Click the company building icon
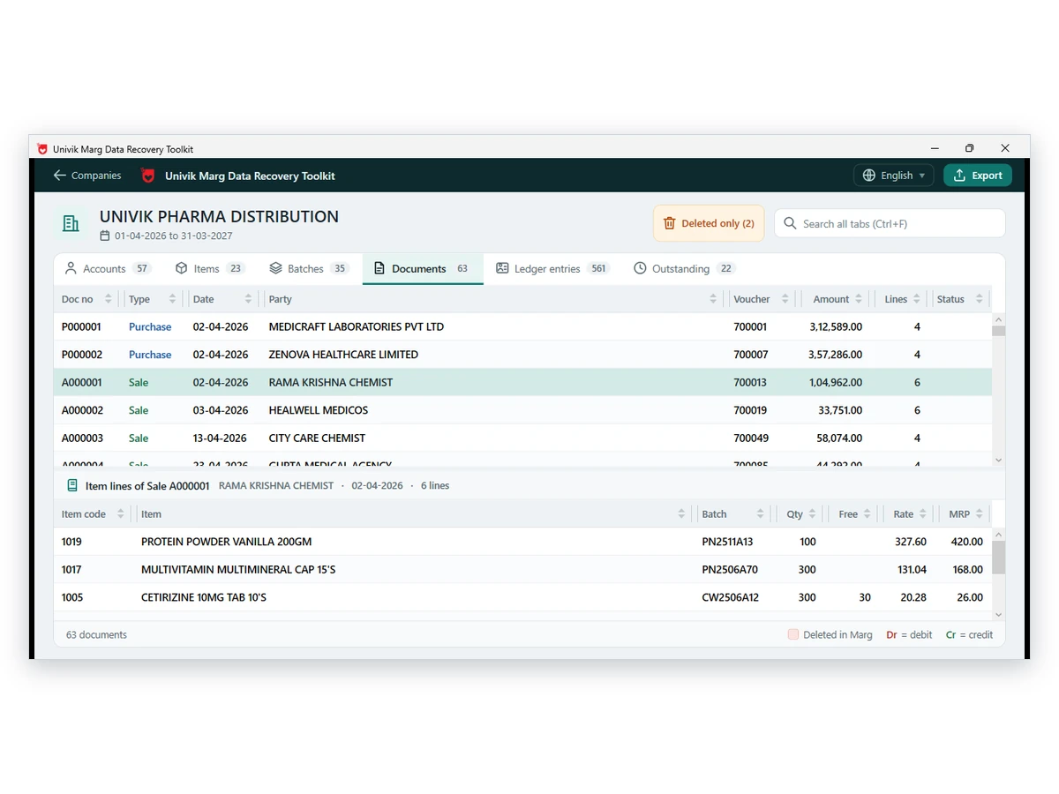The height and width of the screenshot is (794, 1059). pyautogui.click(x=71, y=223)
